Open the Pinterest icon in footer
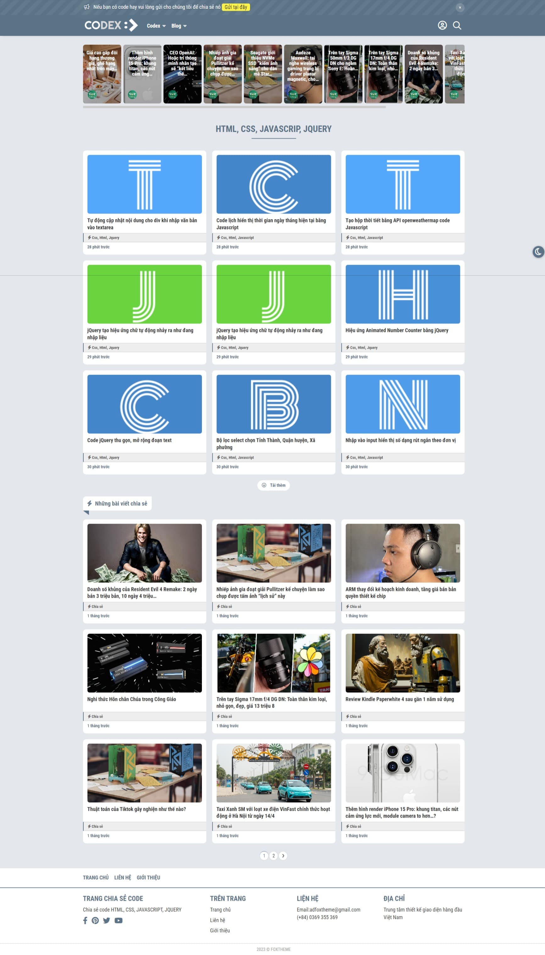Image resolution: width=545 pixels, height=955 pixels. tap(96, 920)
